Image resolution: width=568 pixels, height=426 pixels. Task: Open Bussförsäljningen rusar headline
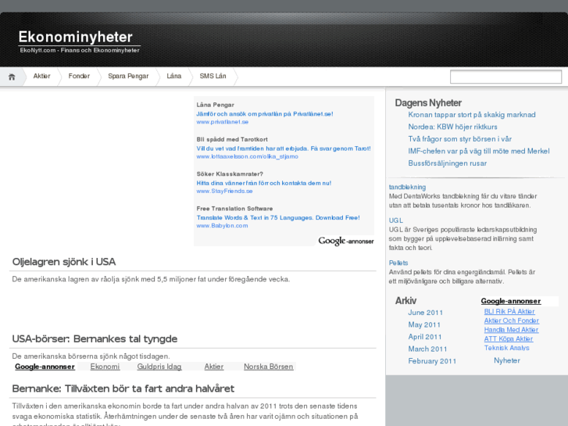point(448,163)
